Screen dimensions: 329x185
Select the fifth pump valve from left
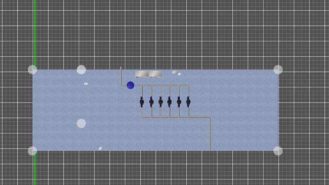[x=179, y=102]
